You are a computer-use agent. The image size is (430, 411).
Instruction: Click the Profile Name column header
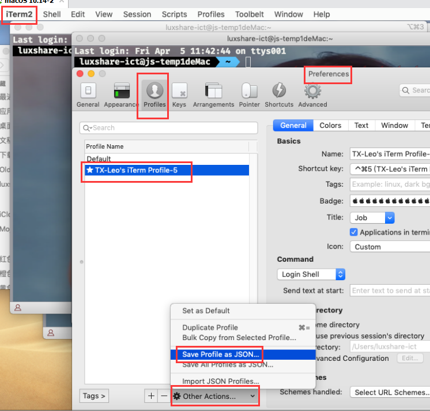pyautogui.click(x=167, y=146)
